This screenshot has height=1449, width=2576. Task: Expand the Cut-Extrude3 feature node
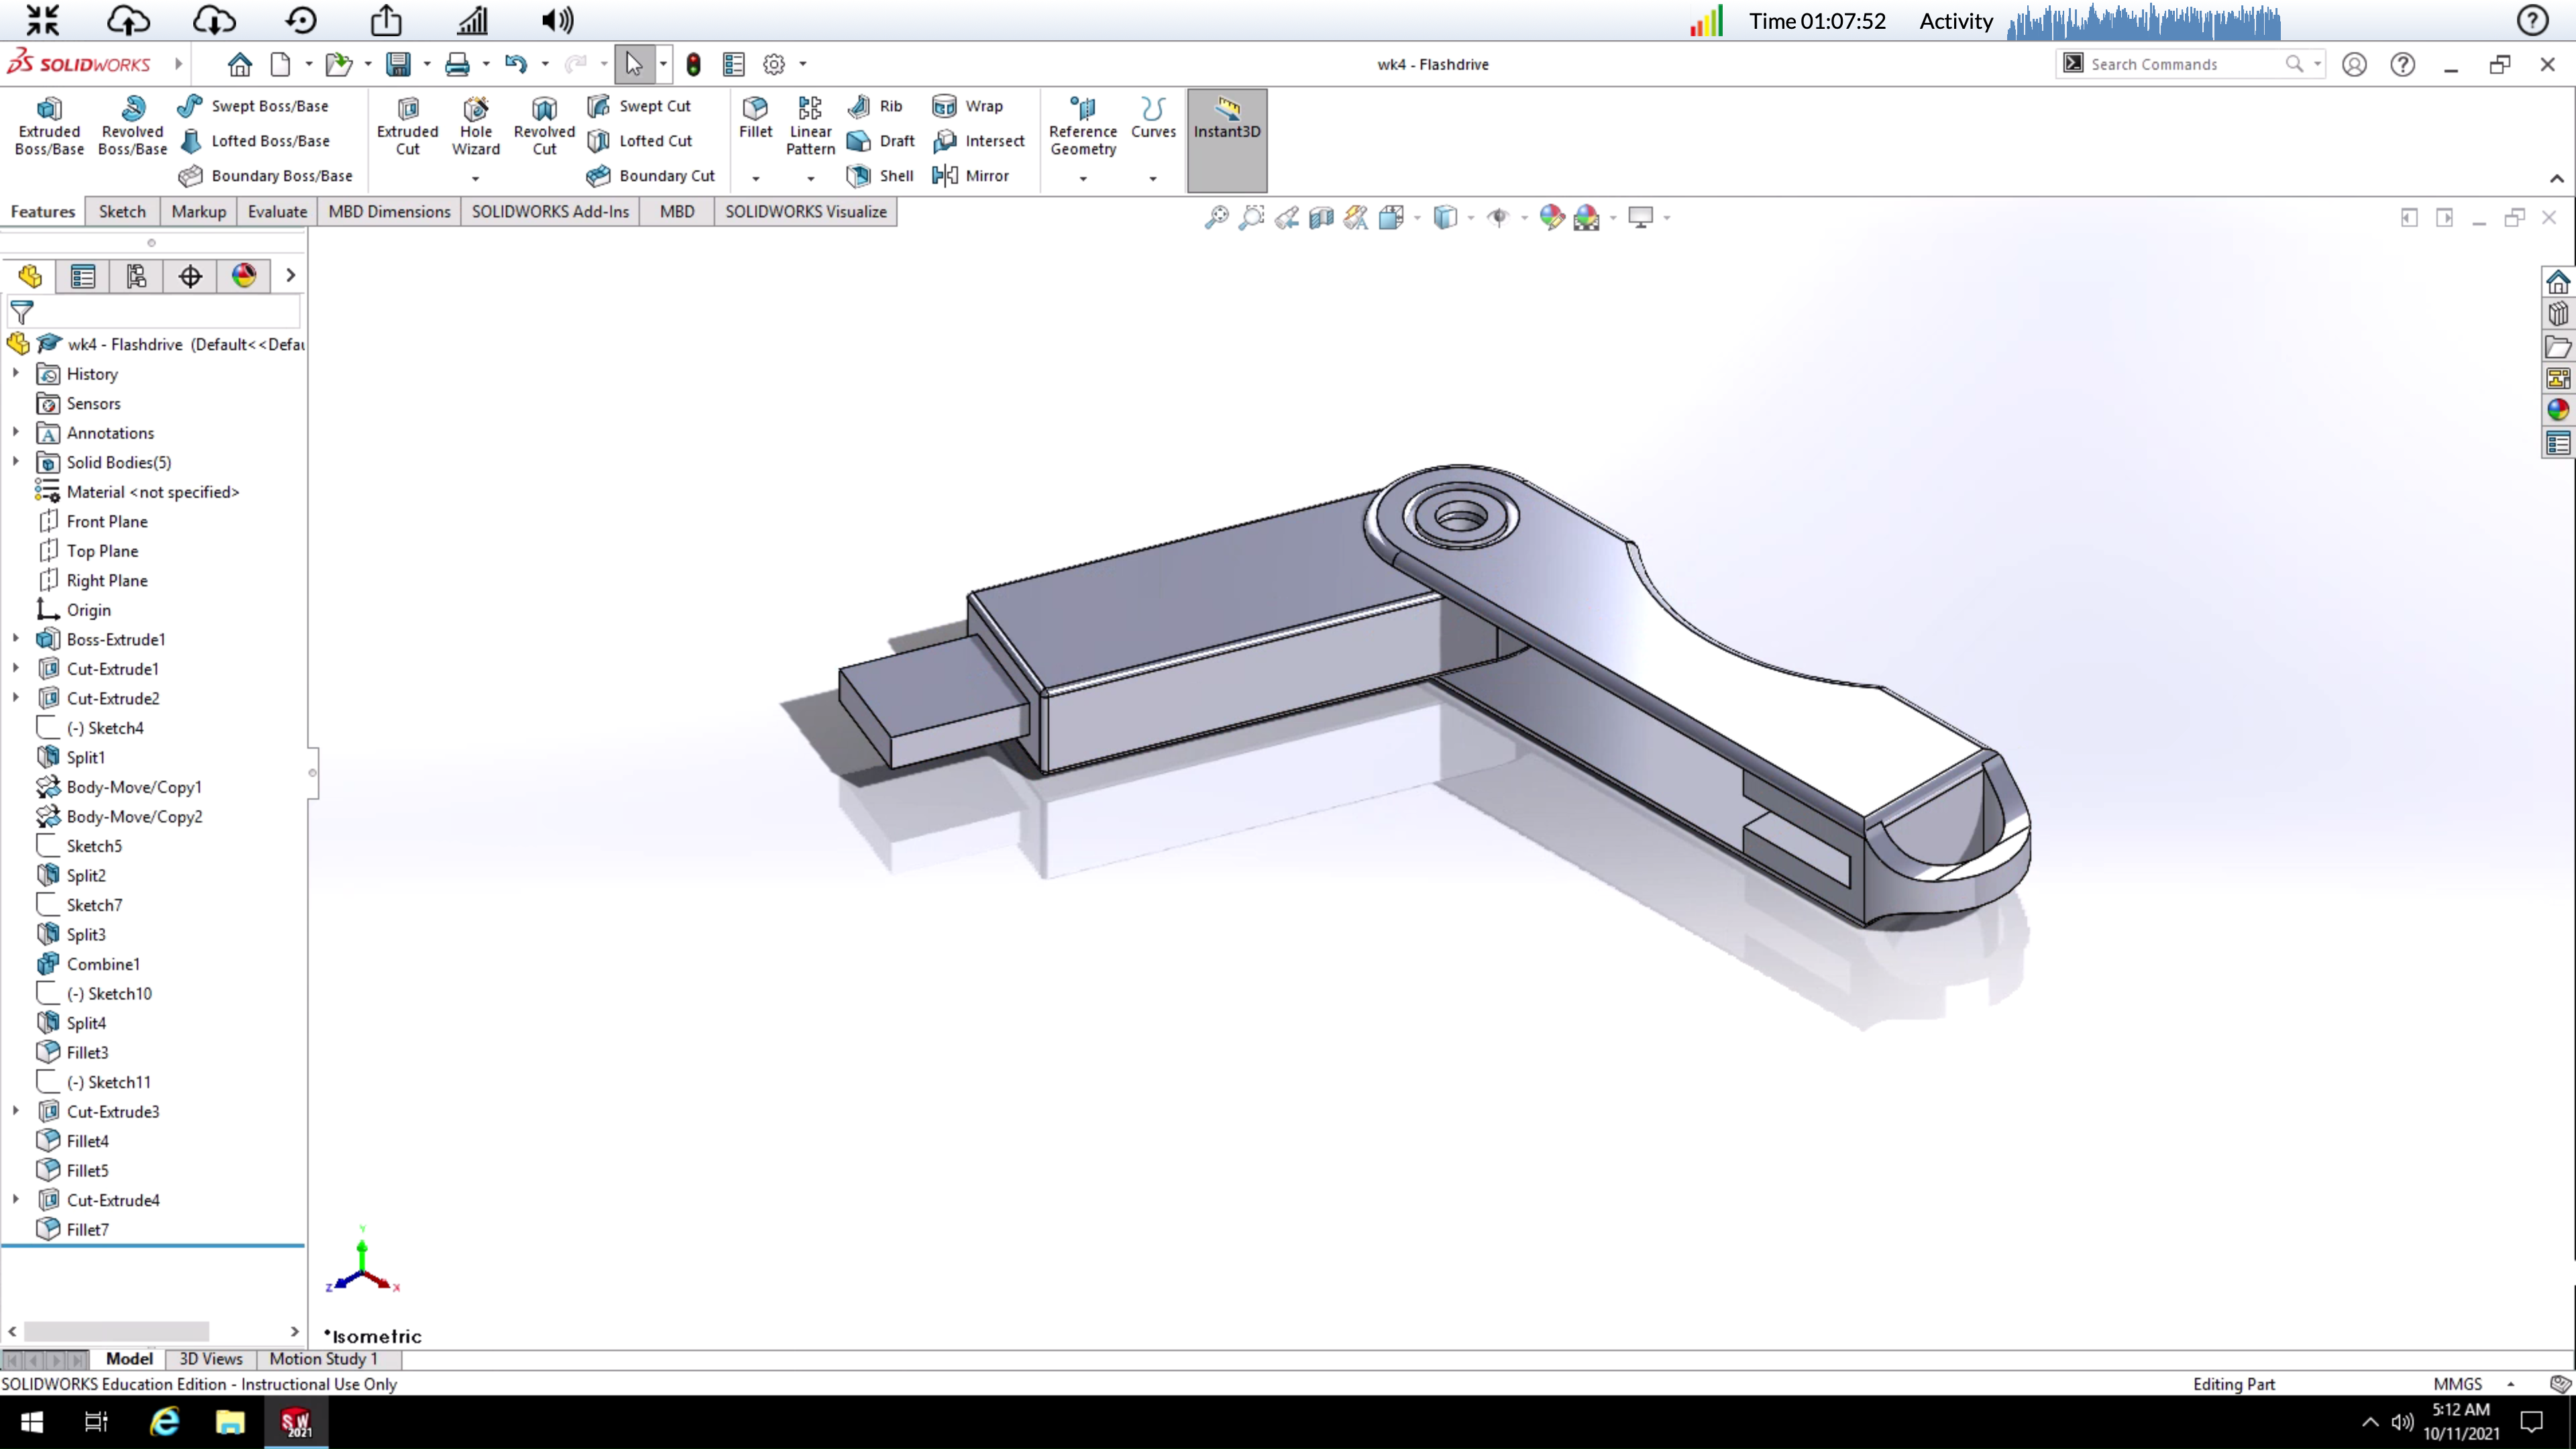[16, 1111]
